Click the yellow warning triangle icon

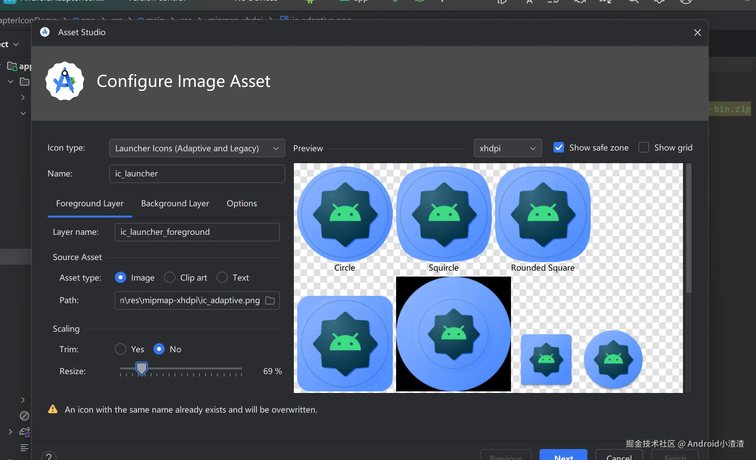pos(53,409)
